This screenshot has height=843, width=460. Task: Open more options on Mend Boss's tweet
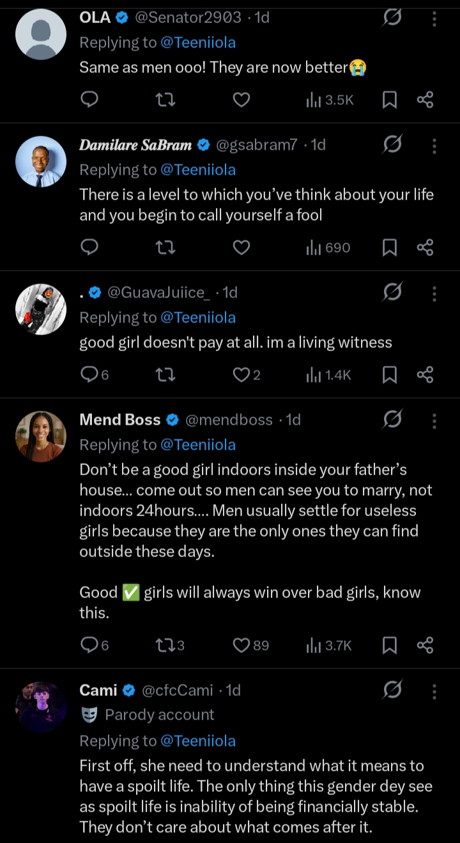pos(434,420)
